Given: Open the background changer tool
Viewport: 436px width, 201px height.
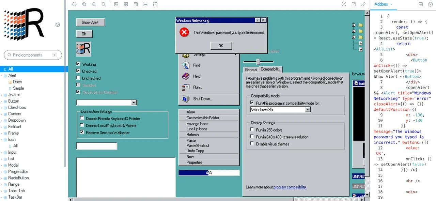Looking at the screenshot, I should pyautogui.click(x=116, y=4).
